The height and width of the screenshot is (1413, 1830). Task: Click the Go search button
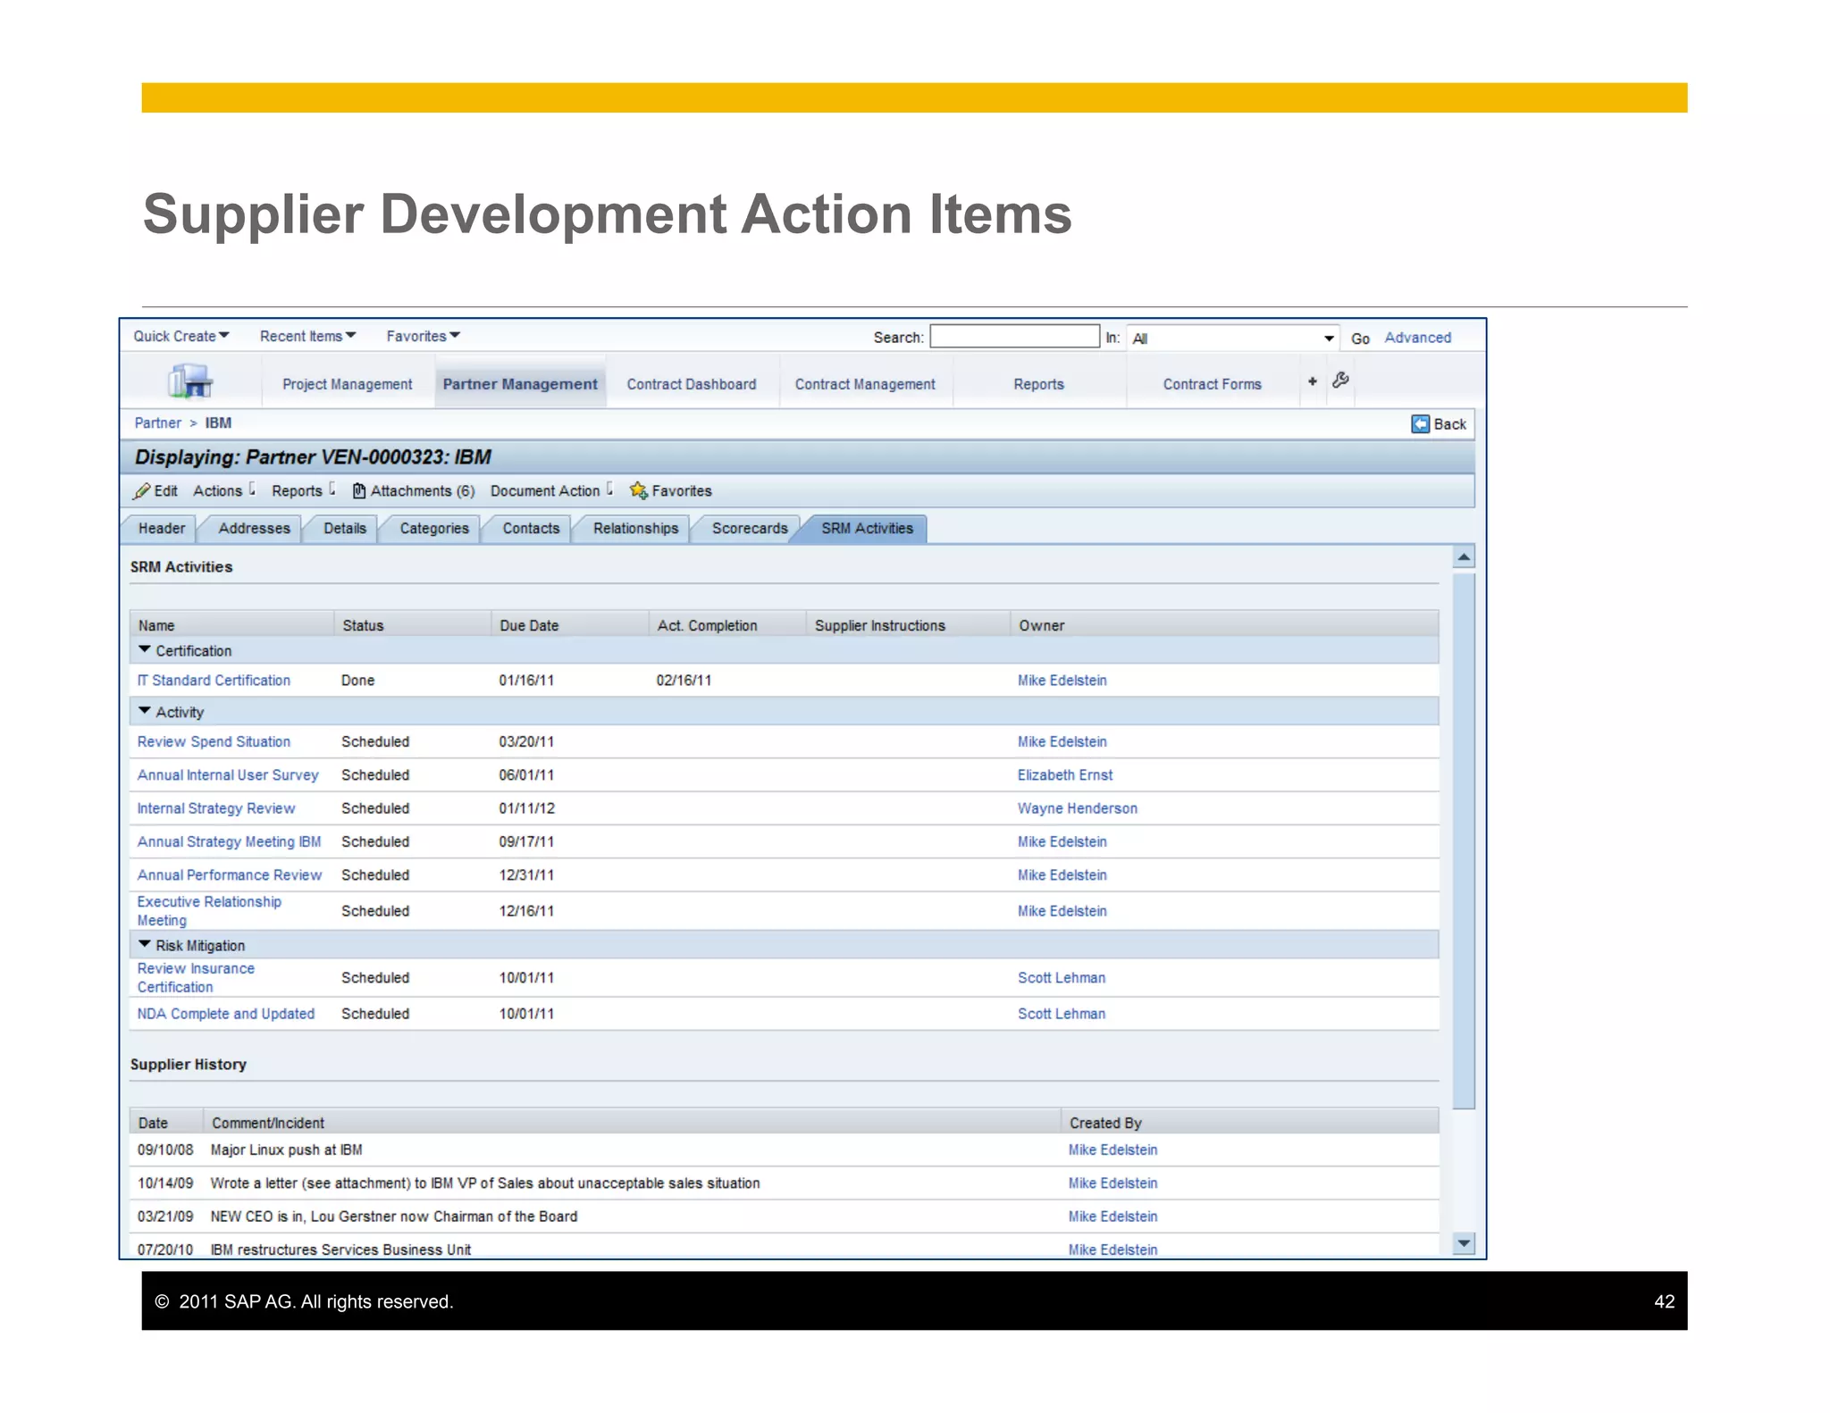[x=1360, y=339]
